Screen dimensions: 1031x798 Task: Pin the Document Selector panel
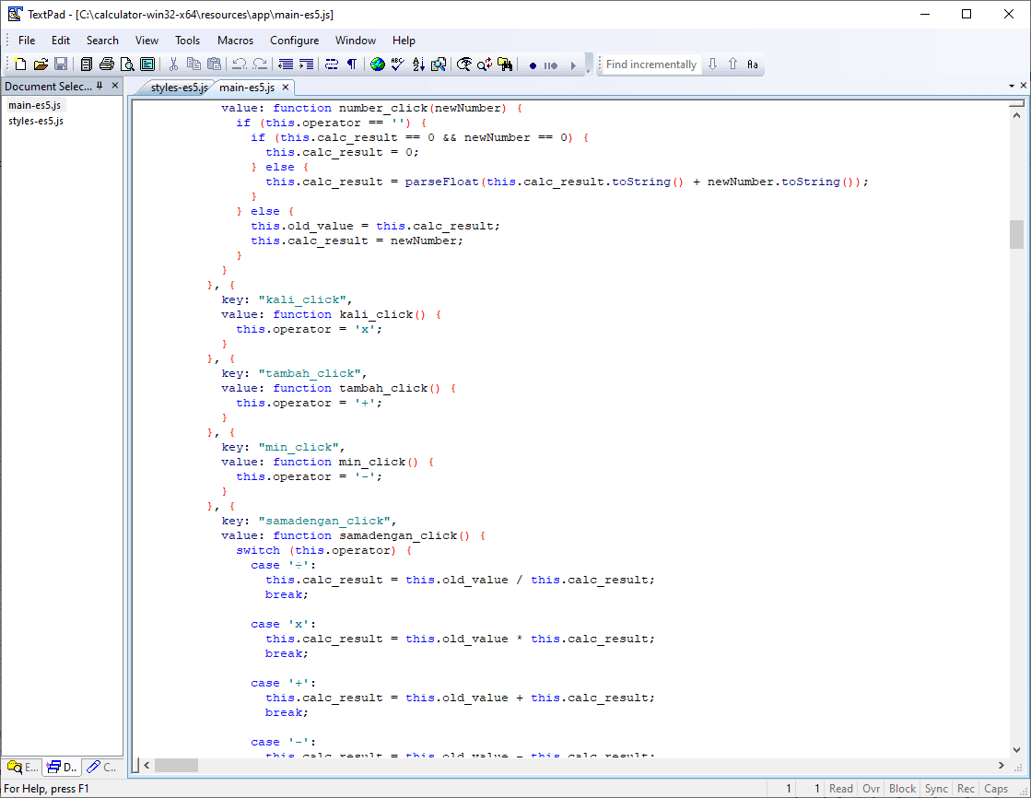point(100,86)
